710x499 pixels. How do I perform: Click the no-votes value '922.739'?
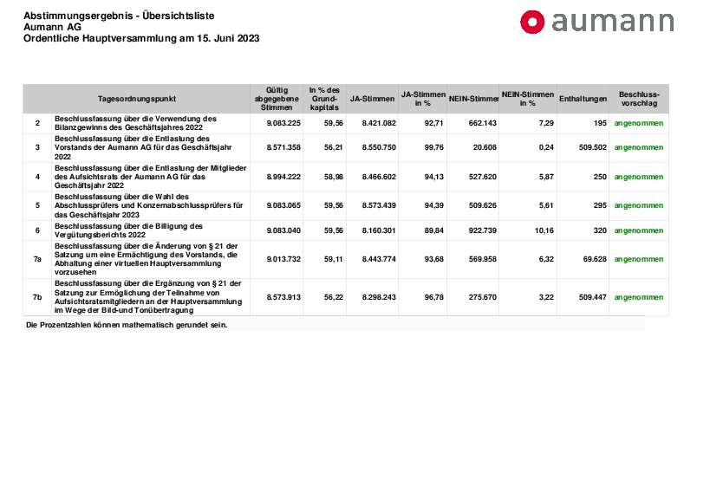coord(483,230)
